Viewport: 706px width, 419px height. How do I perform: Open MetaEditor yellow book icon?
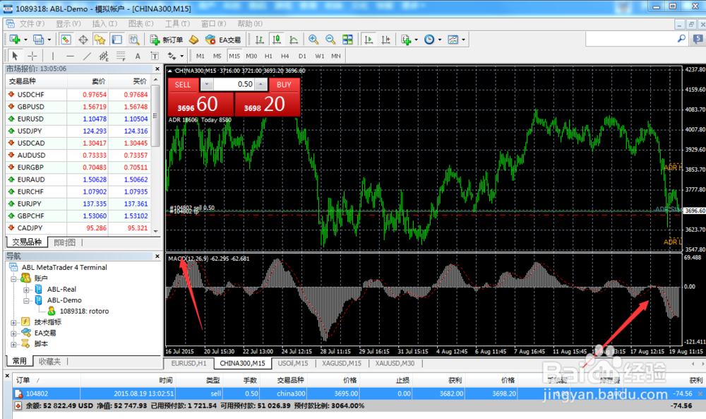(193, 40)
